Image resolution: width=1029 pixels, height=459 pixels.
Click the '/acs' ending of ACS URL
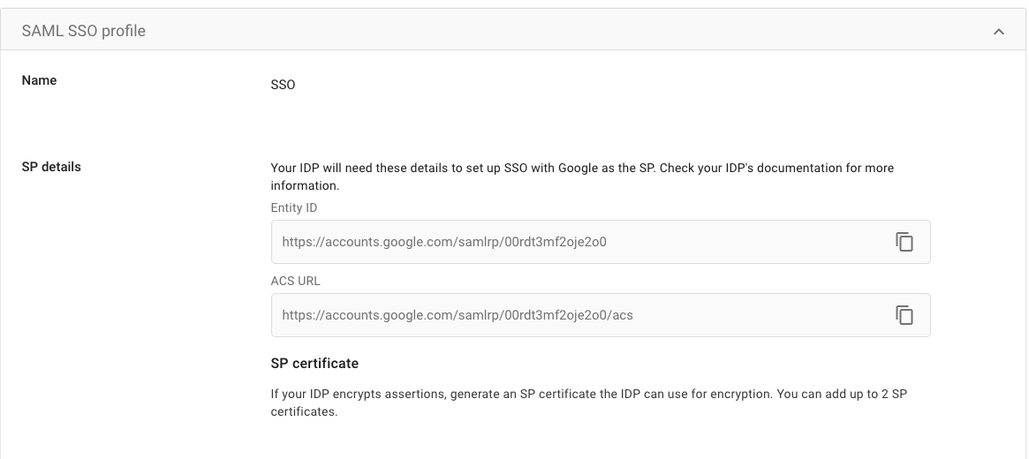click(622, 315)
